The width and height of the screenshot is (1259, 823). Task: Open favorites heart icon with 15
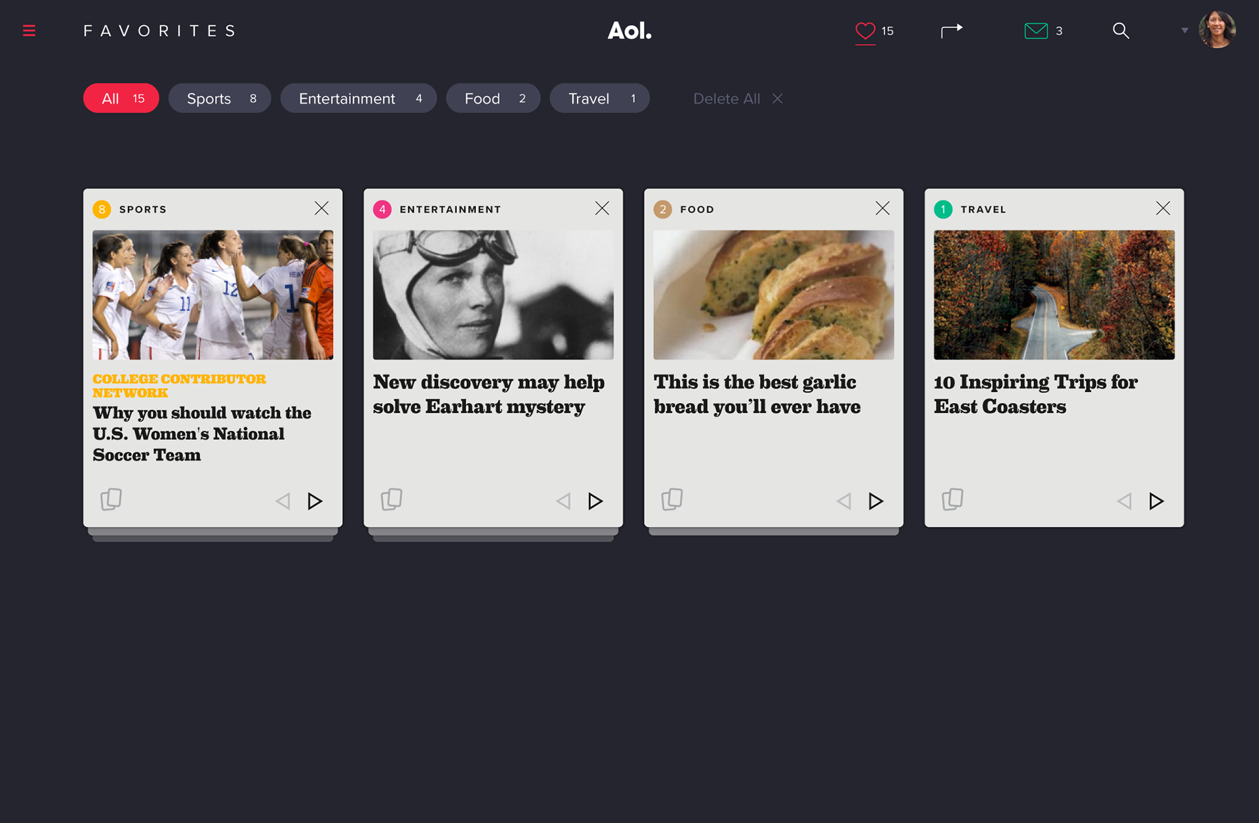866,31
